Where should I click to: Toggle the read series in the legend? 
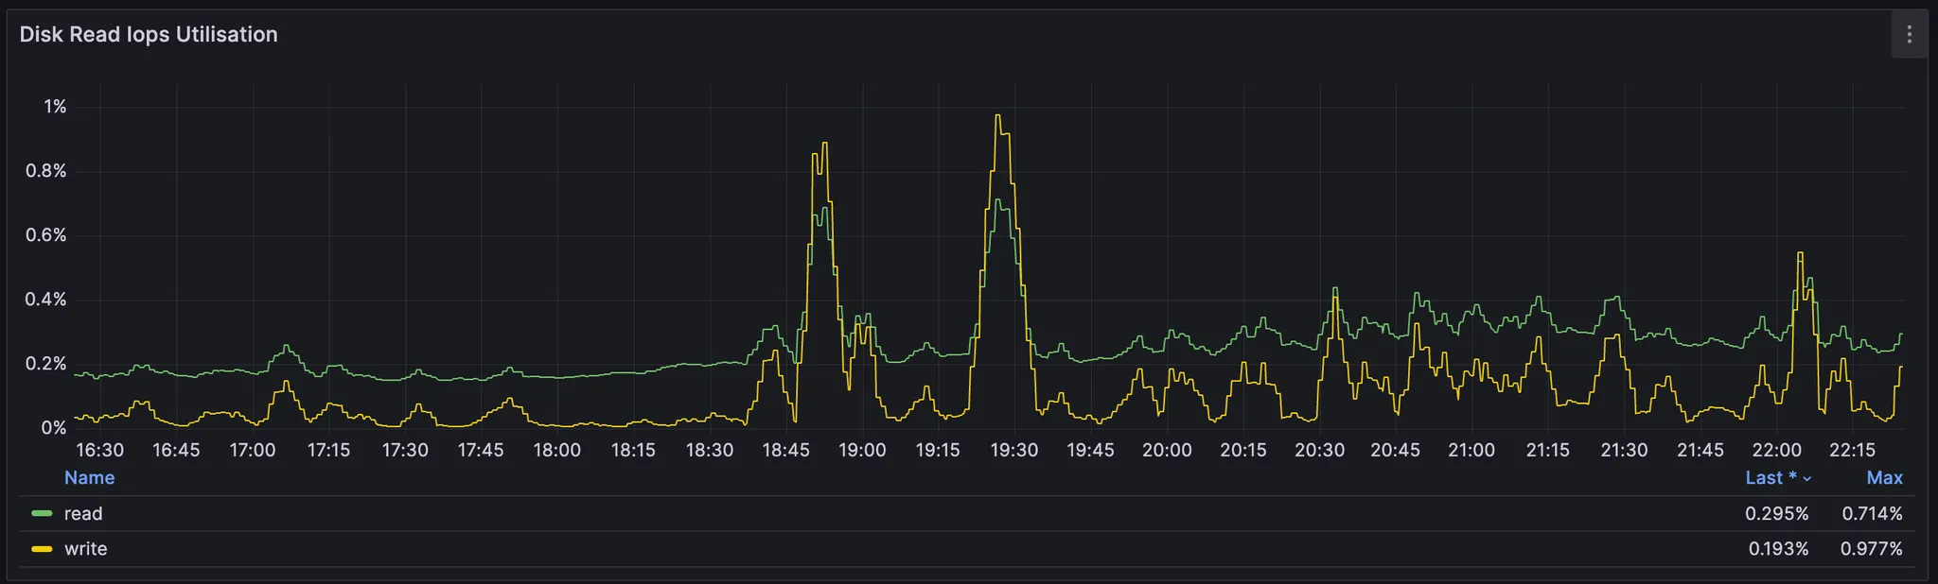pos(83,514)
